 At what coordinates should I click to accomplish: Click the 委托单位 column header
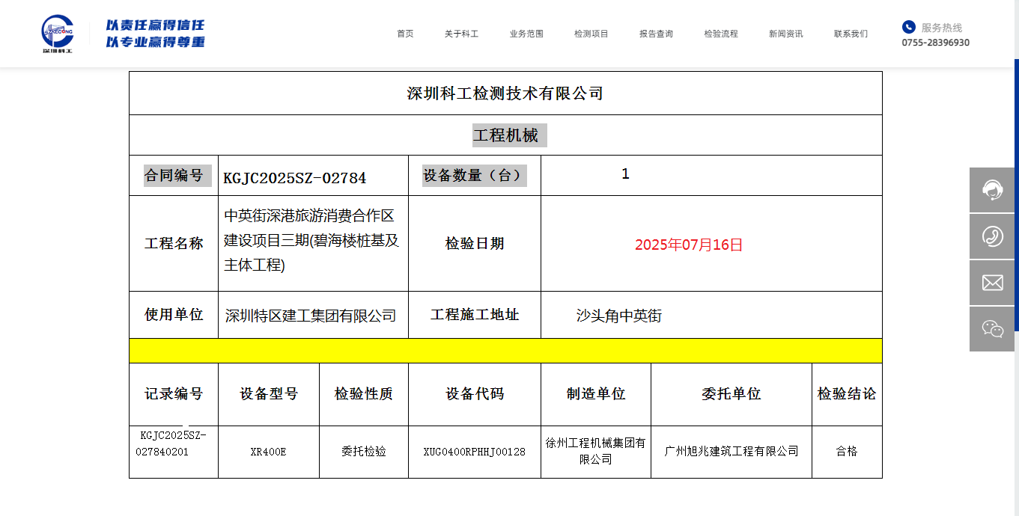[x=731, y=394]
